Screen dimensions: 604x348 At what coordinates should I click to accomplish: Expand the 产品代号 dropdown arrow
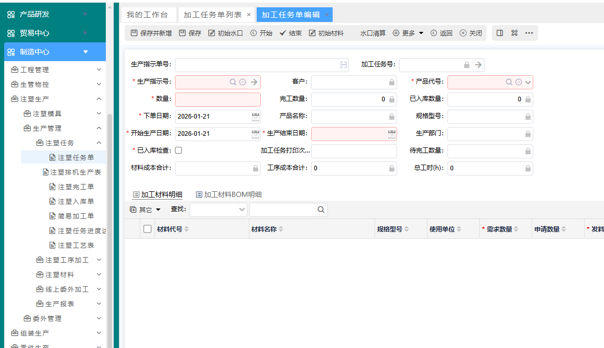point(528,82)
